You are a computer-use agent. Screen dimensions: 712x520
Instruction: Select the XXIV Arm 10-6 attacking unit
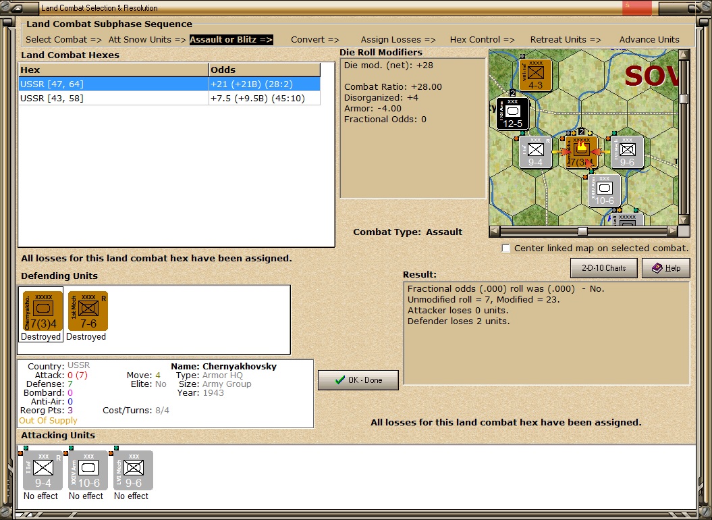(88, 471)
